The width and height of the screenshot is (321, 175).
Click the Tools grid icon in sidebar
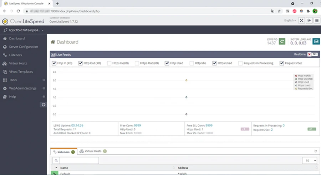5,80
